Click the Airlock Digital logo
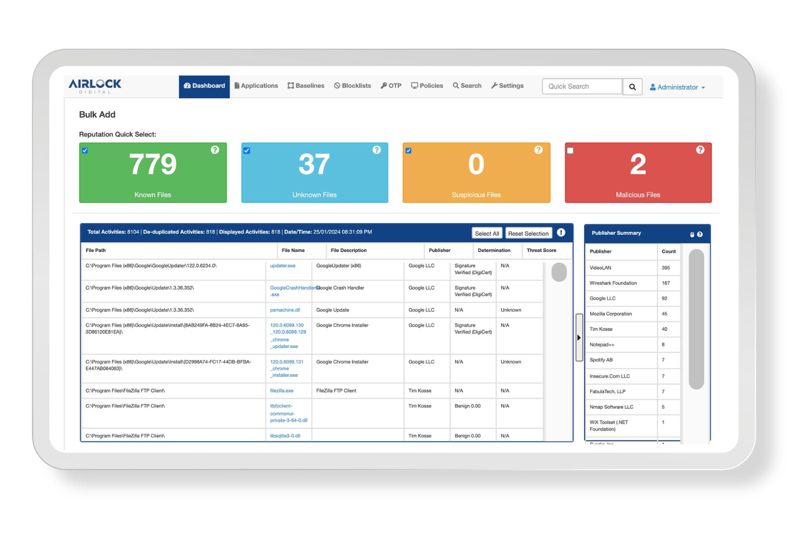The width and height of the screenshot is (803, 536). 94,87
